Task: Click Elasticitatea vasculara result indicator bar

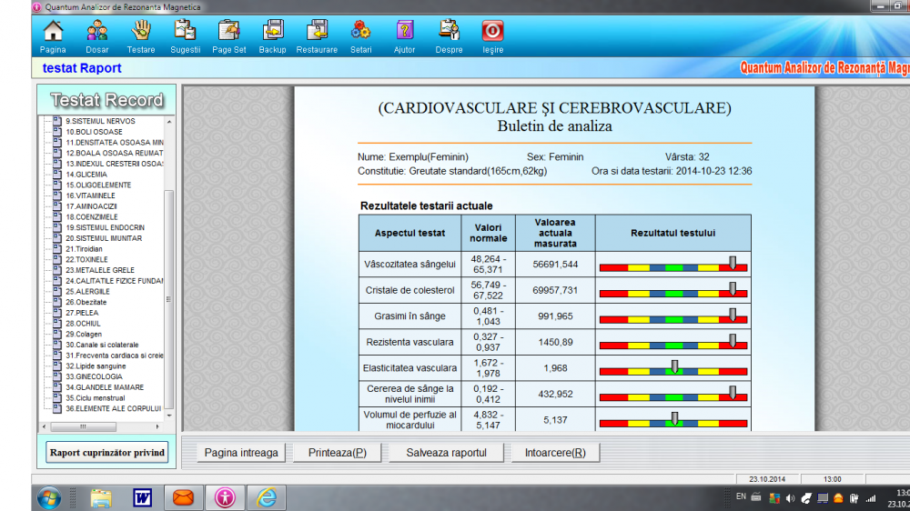Action: point(673,368)
